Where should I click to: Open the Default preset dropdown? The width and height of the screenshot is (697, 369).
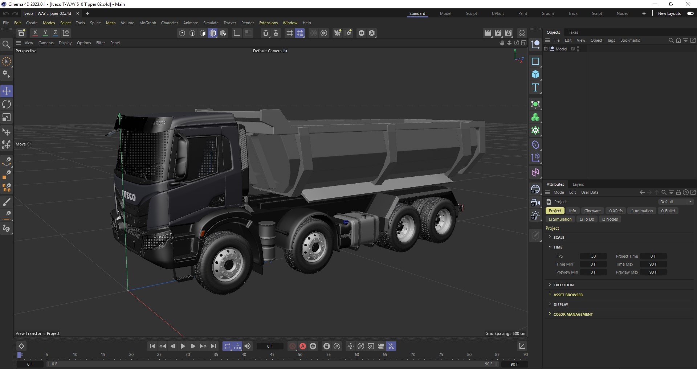point(676,202)
